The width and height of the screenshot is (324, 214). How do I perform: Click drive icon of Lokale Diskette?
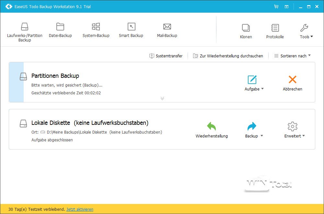click(23, 124)
